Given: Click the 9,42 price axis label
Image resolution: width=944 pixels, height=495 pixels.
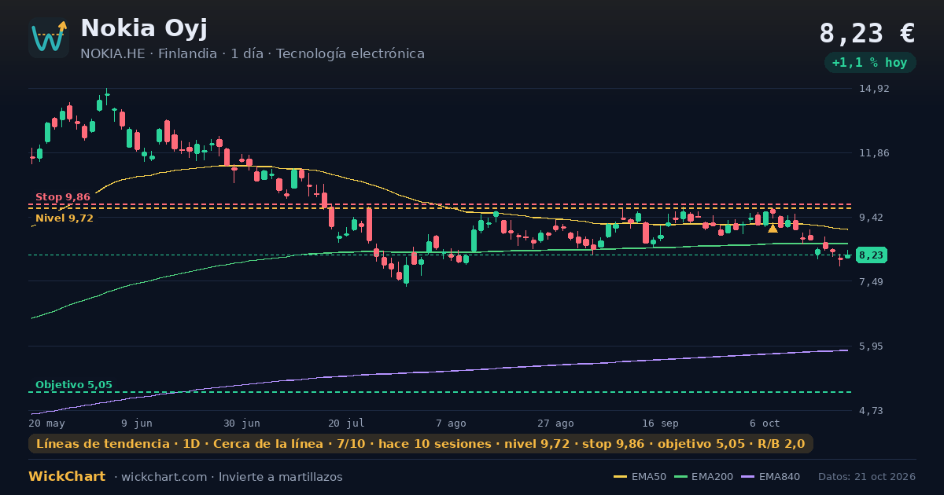Looking at the screenshot, I should click(x=874, y=218).
